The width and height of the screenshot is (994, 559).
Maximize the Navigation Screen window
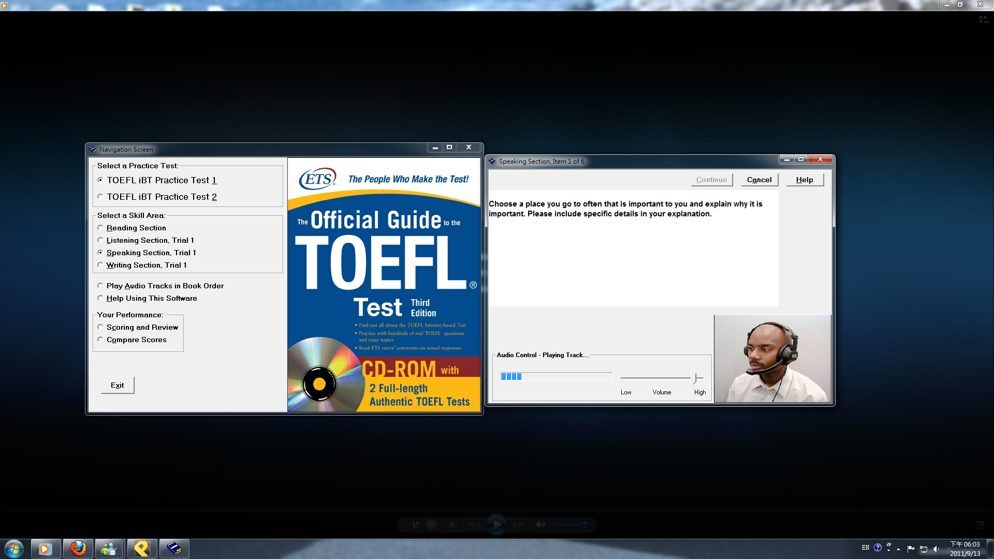pyautogui.click(x=449, y=148)
